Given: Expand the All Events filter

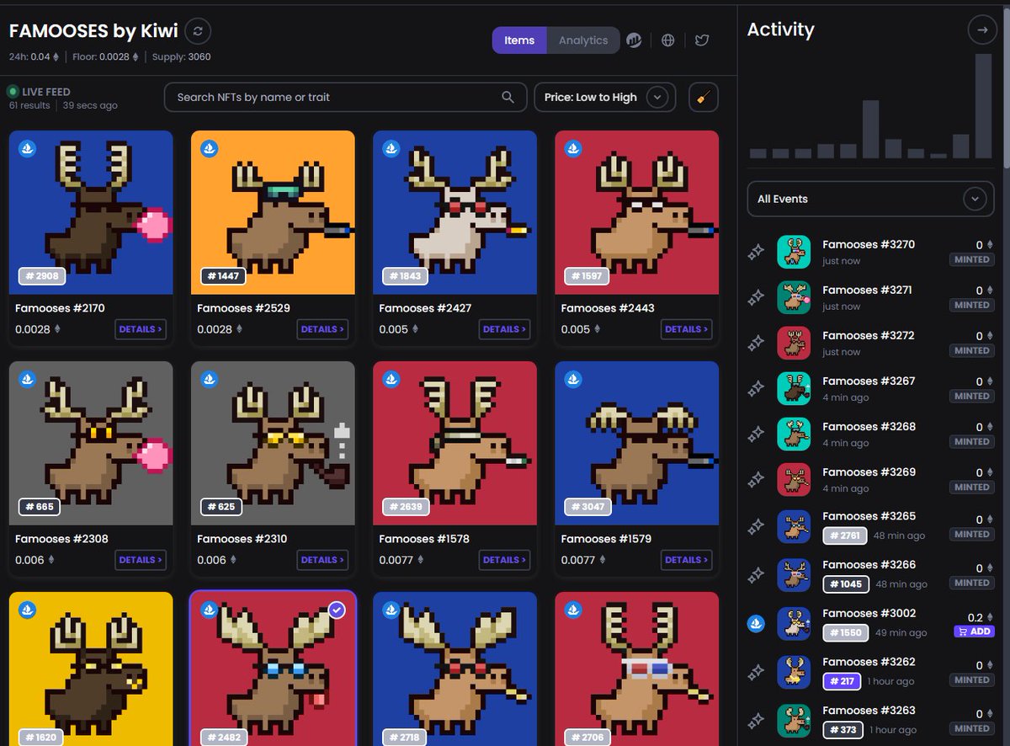Looking at the screenshot, I should [x=870, y=199].
